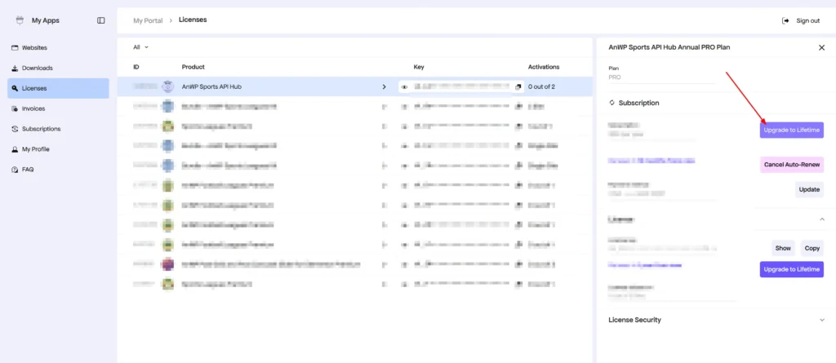Click the Subscription section heading
The height and width of the screenshot is (363, 836).
pos(638,103)
